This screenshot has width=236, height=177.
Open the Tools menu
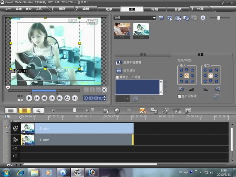[x=39, y=8]
